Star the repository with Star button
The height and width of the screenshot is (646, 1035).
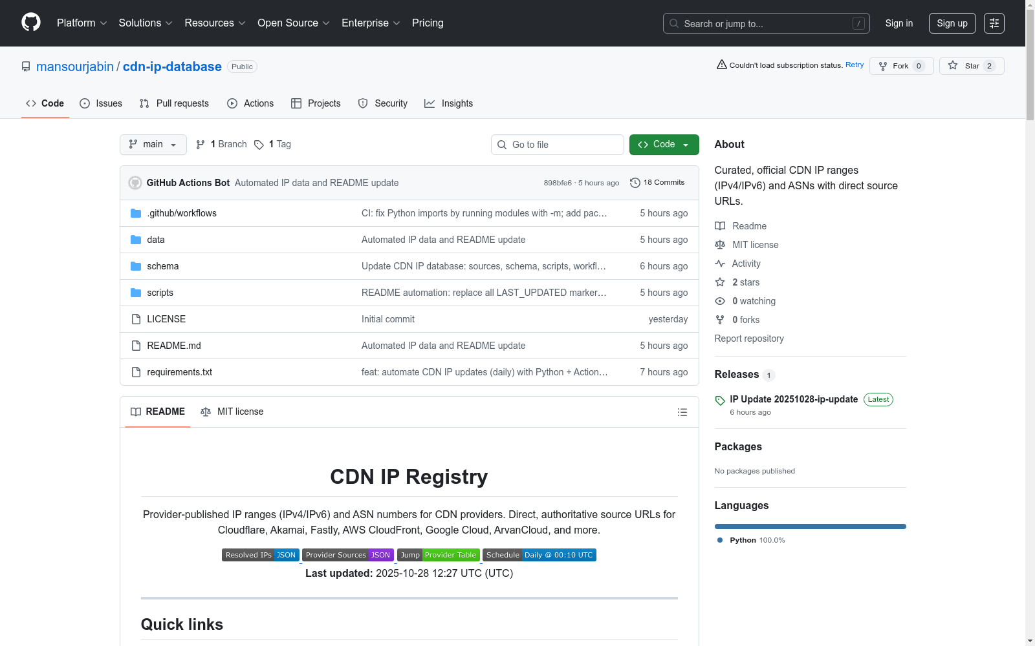click(x=972, y=66)
